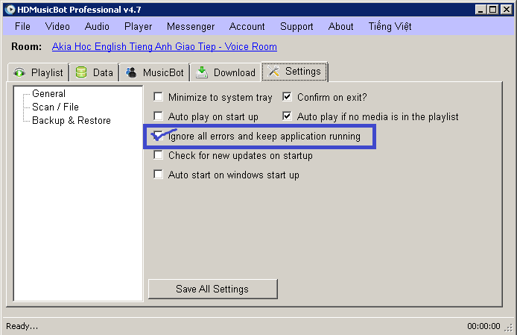517x335 pixels.
Task: Select General in settings tree
Action: point(49,93)
